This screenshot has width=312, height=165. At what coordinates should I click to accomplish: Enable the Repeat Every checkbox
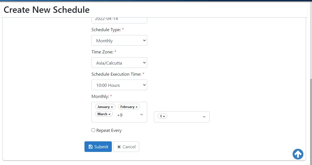click(93, 130)
